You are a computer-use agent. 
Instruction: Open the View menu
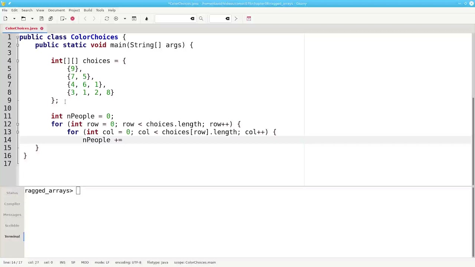coord(40,10)
